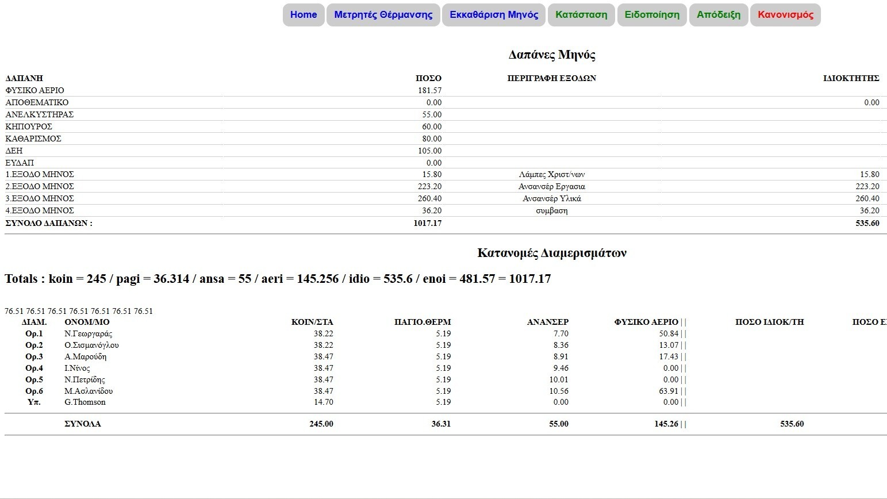Click the ΣΥΝΟΛΟ ΔΑΠΑΝΩΝ total 1017.17
887x499 pixels.
click(427, 223)
